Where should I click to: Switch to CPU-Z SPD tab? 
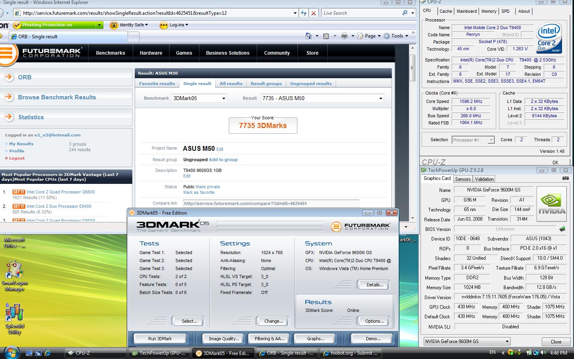(x=505, y=11)
